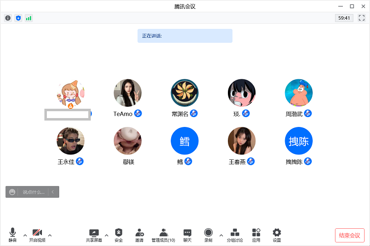Click the 王永佳 name label
370x246 pixels.
tap(66, 162)
